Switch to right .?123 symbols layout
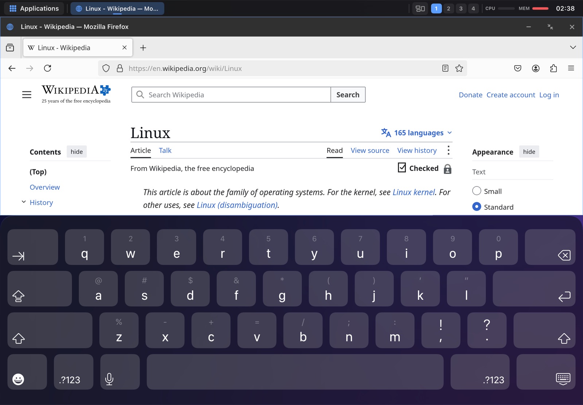The image size is (583, 405). [x=480, y=372]
